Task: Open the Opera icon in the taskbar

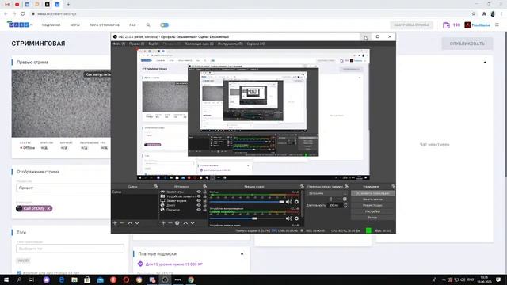Action: [x=126, y=279]
